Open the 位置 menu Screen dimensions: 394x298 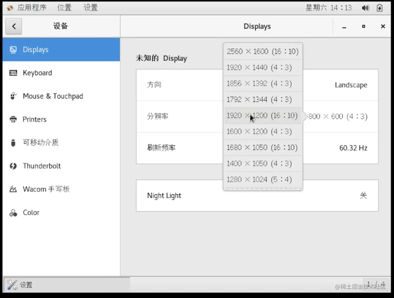pos(64,8)
